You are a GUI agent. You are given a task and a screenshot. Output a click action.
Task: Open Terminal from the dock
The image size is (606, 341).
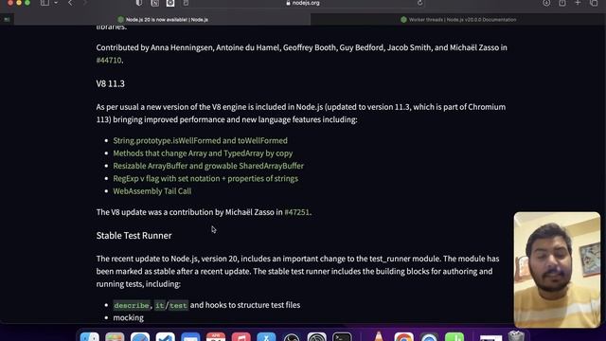click(342, 337)
